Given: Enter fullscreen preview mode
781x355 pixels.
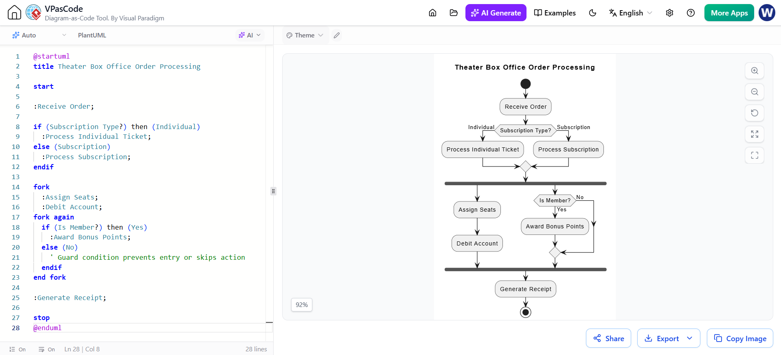Looking at the screenshot, I should coord(755,155).
